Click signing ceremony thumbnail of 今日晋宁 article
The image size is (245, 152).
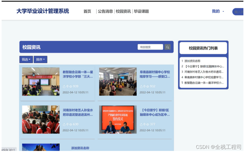point(118,119)
